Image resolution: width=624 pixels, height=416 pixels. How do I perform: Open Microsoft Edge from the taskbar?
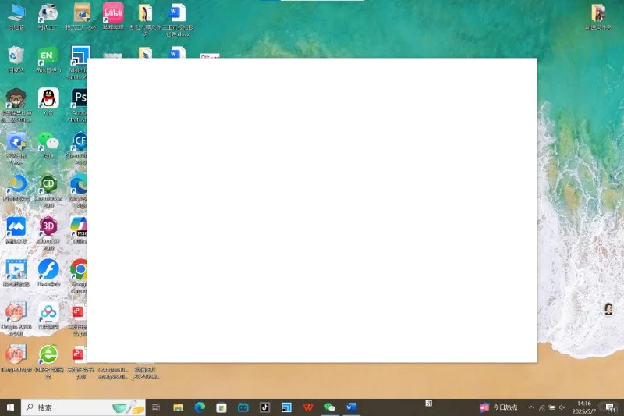coord(200,407)
